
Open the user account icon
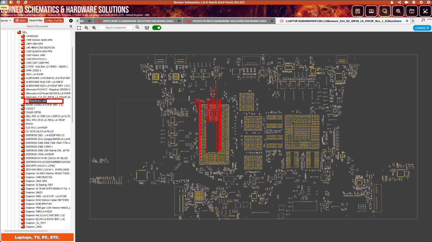[x=392, y=2]
